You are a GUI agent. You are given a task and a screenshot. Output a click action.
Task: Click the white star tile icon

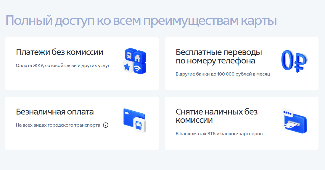(x=127, y=67)
